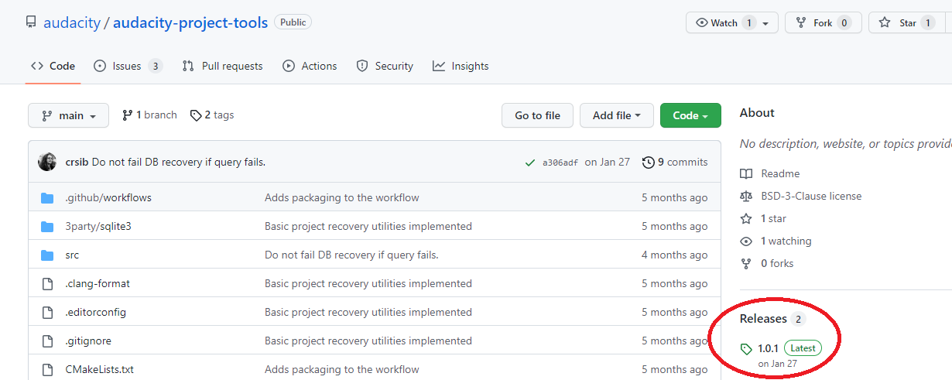
Task: View the Insights tab
Action: tap(461, 66)
